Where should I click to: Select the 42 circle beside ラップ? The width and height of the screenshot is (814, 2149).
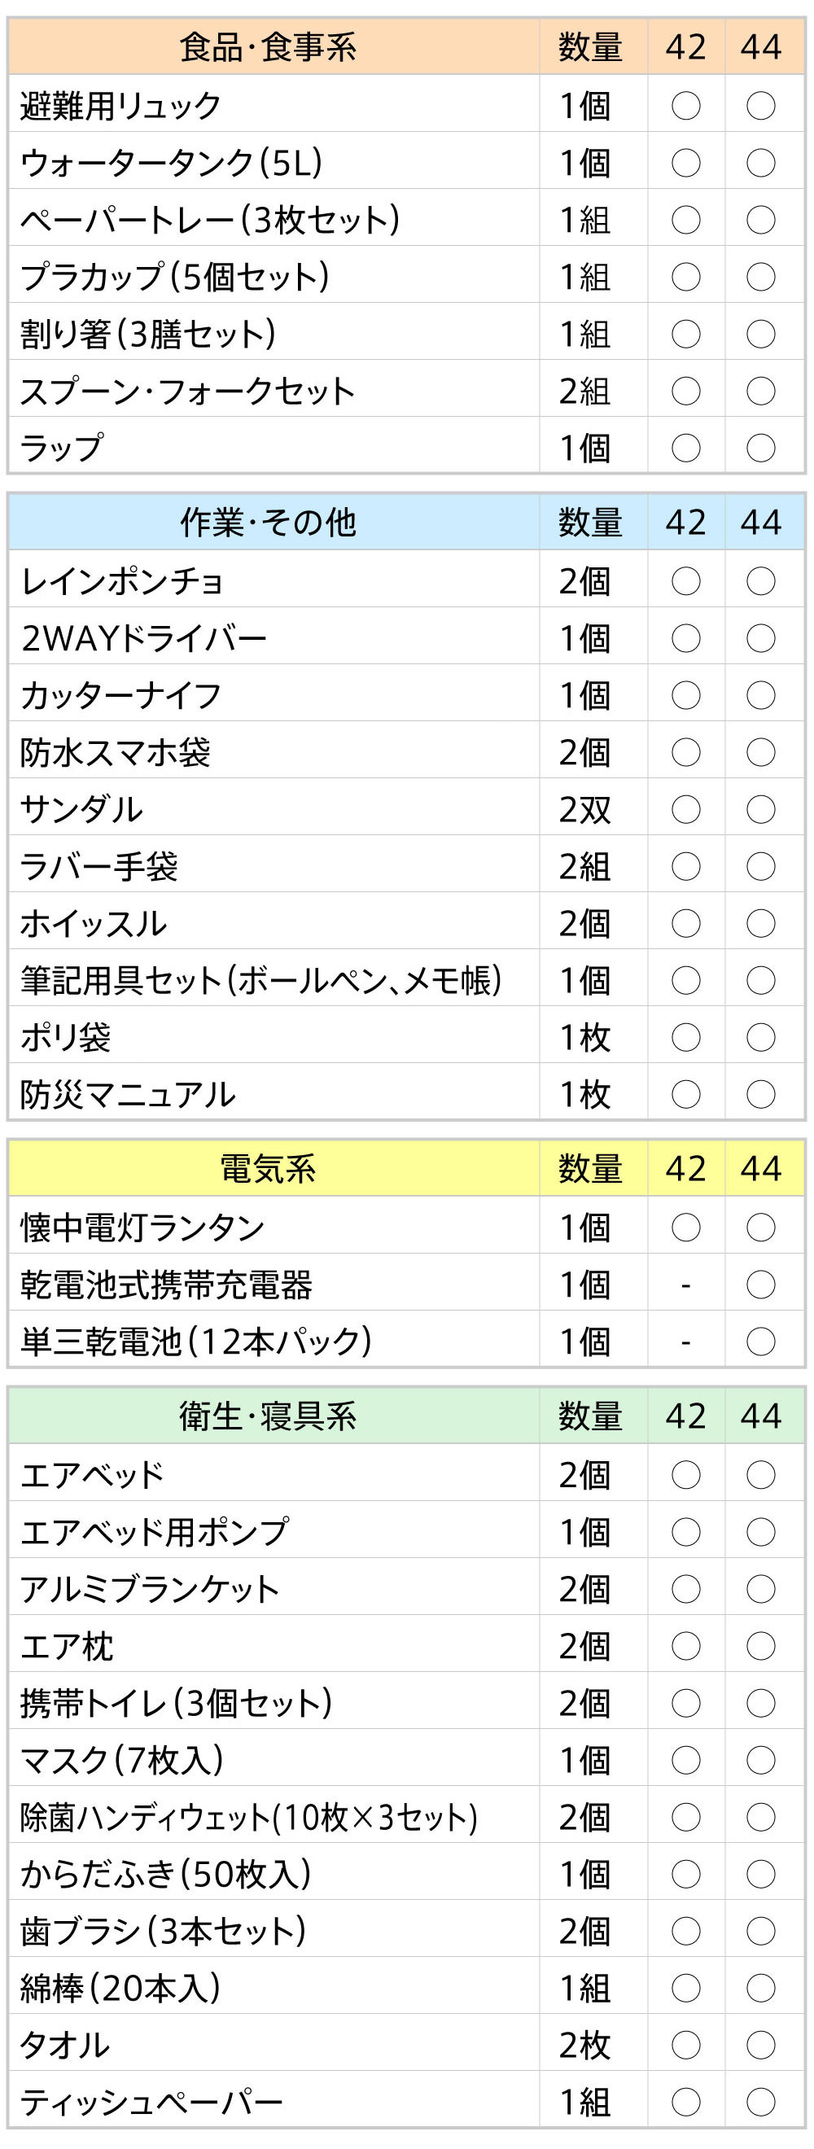685,448
